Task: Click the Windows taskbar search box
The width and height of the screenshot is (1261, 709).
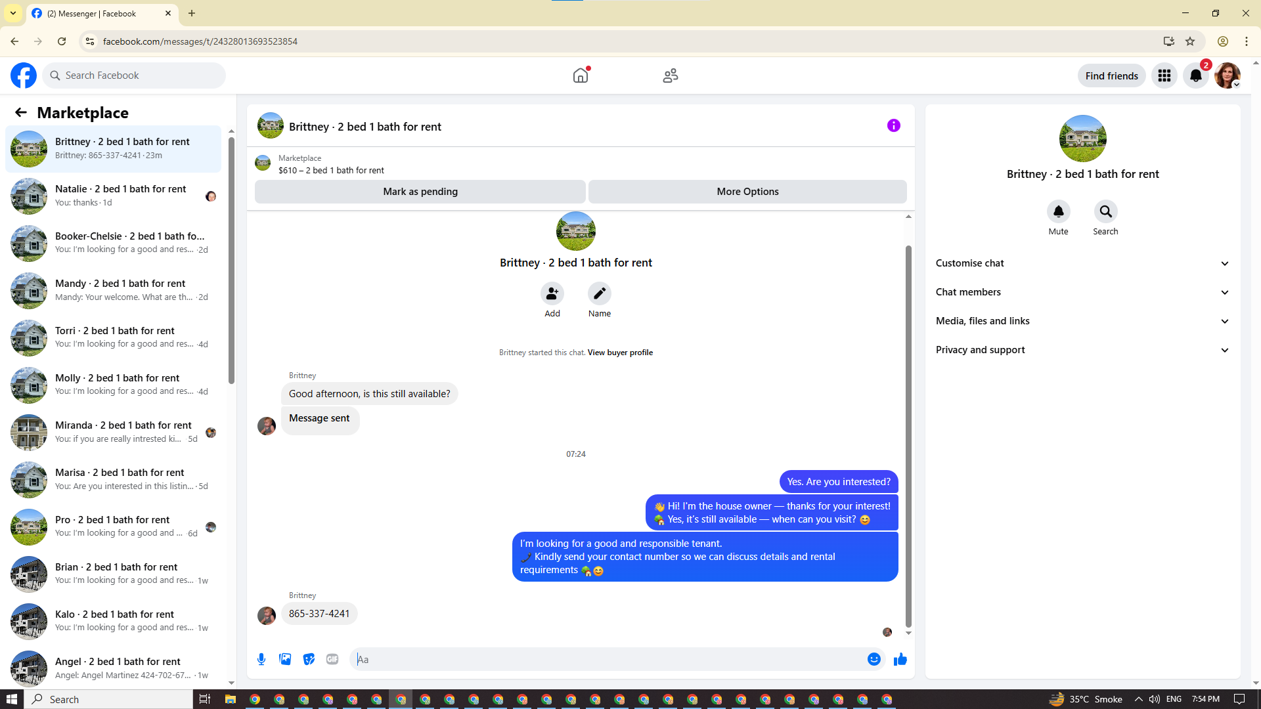Action: (x=109, y=699)
